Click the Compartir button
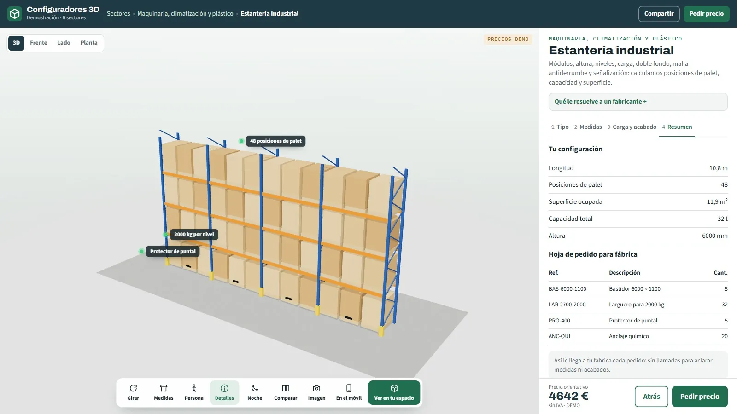This screenshot has width=737, height=414. 659,14
